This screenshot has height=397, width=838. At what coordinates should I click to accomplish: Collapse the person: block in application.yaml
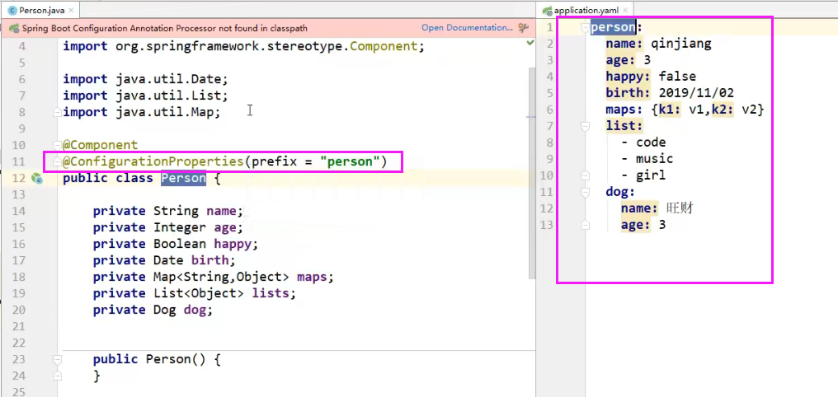point(585,27)
